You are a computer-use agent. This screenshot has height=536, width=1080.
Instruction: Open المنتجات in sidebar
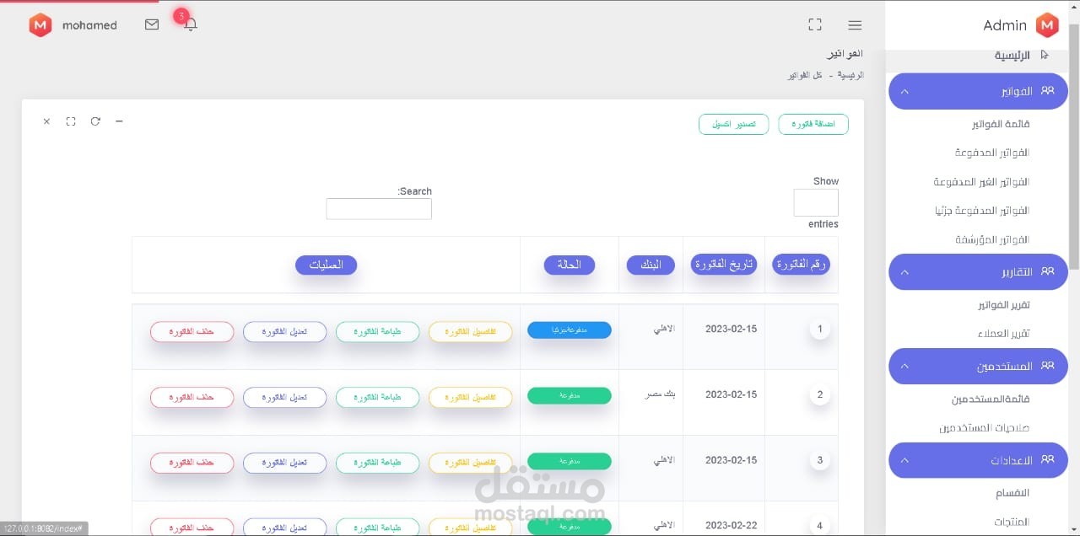pos(1012,522)
